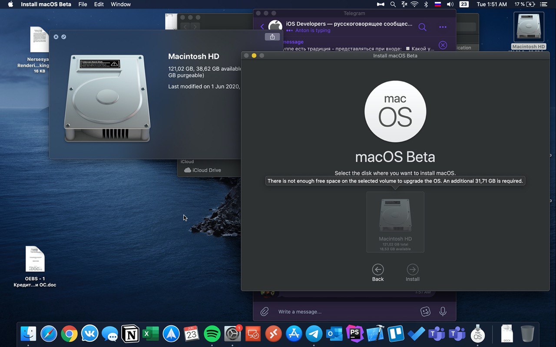
Task: Open PhpStorm from the Dock
Action: [355, 334]
